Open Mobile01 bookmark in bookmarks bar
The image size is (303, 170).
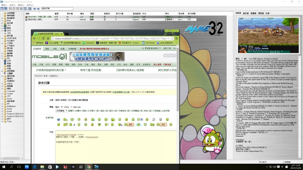(88, 43)
